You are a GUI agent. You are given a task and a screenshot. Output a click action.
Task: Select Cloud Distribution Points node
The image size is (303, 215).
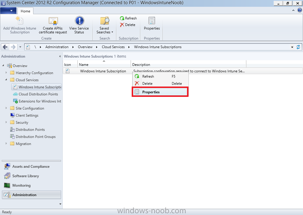(38, 94)
